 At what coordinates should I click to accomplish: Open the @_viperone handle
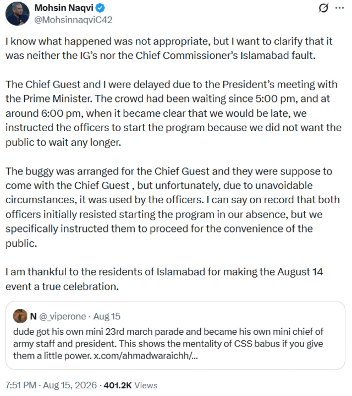[63, 317]
